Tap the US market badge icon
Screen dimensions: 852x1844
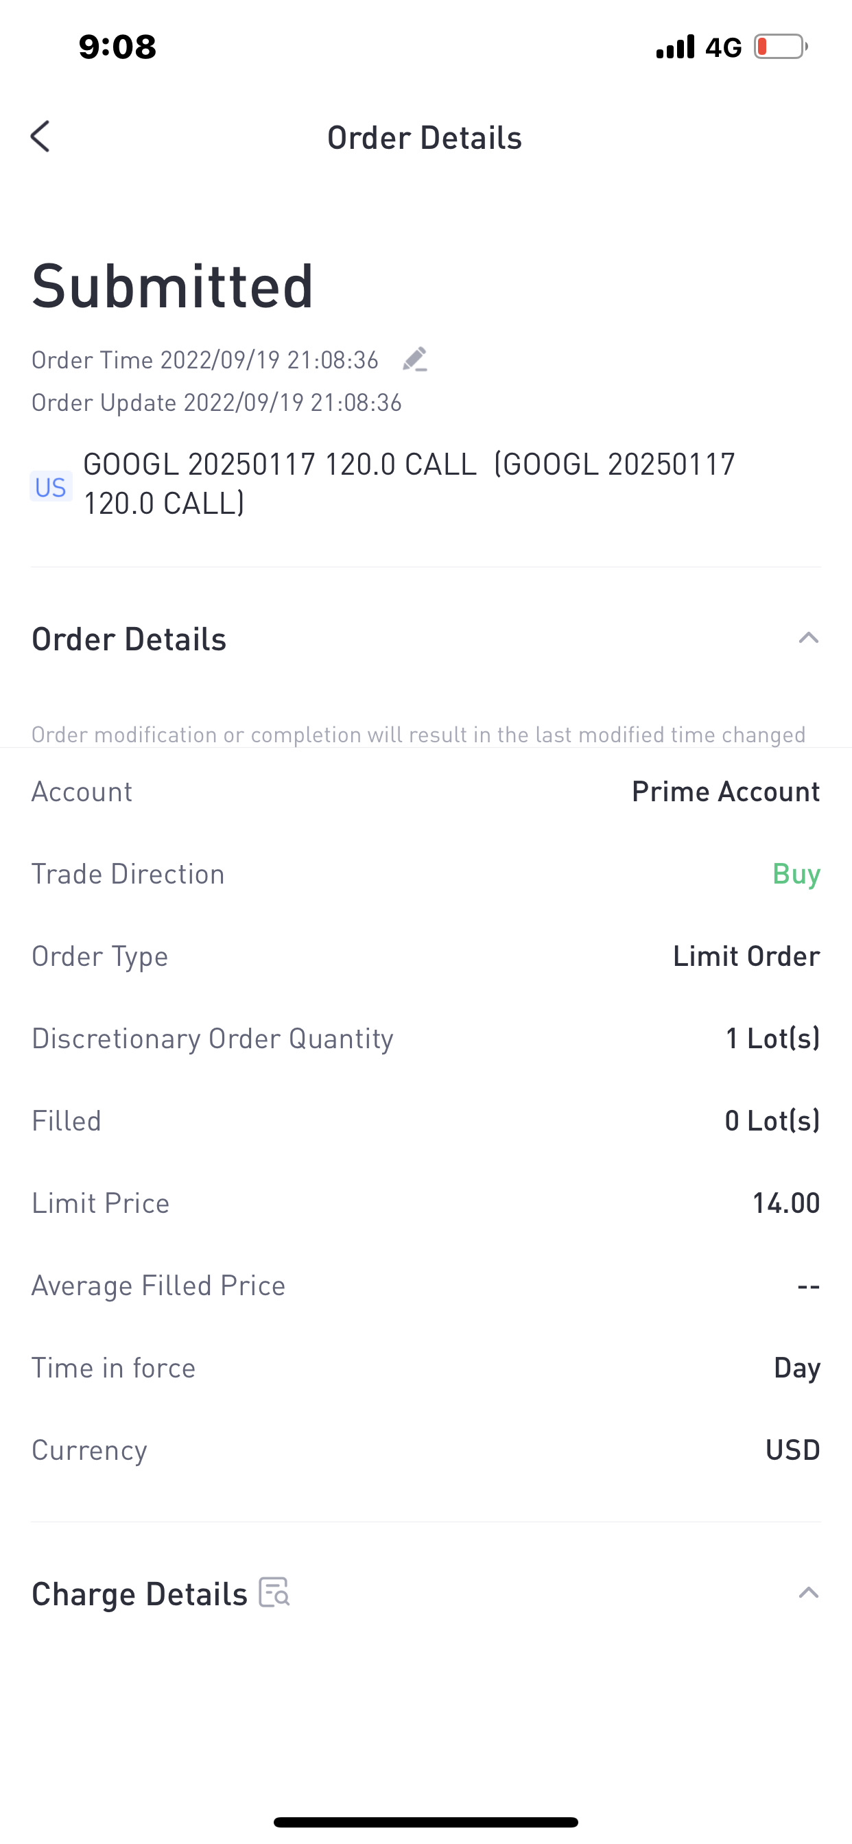(x=51, y=487)
